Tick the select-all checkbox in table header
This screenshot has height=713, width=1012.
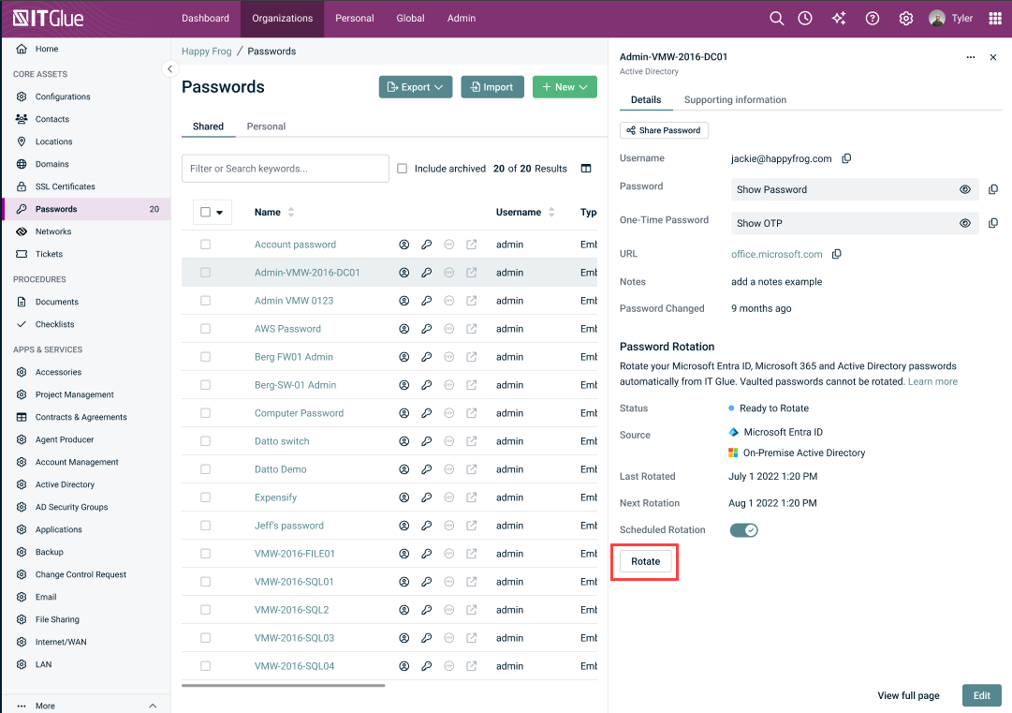[205, 212]
